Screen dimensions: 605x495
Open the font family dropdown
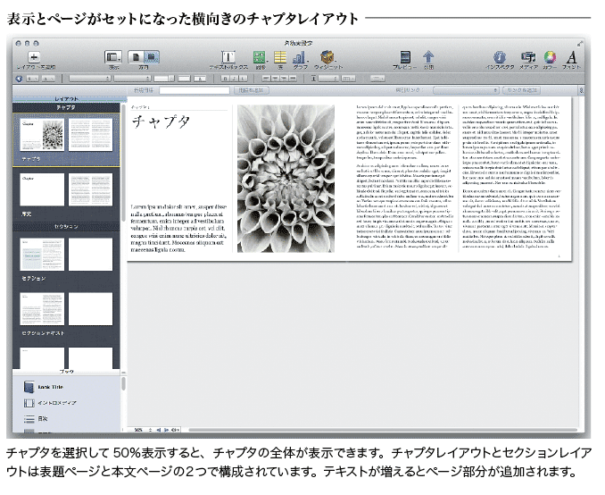(x=90, y=79)
